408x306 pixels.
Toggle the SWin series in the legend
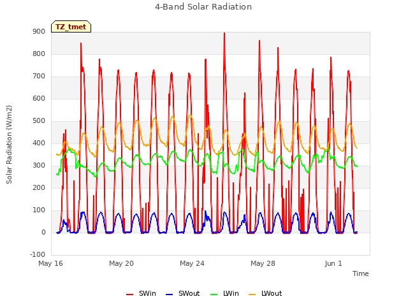click(141, 293)
